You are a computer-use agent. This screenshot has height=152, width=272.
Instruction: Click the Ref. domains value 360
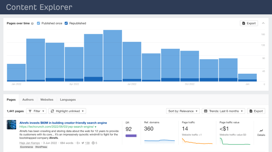click(149, 129)
